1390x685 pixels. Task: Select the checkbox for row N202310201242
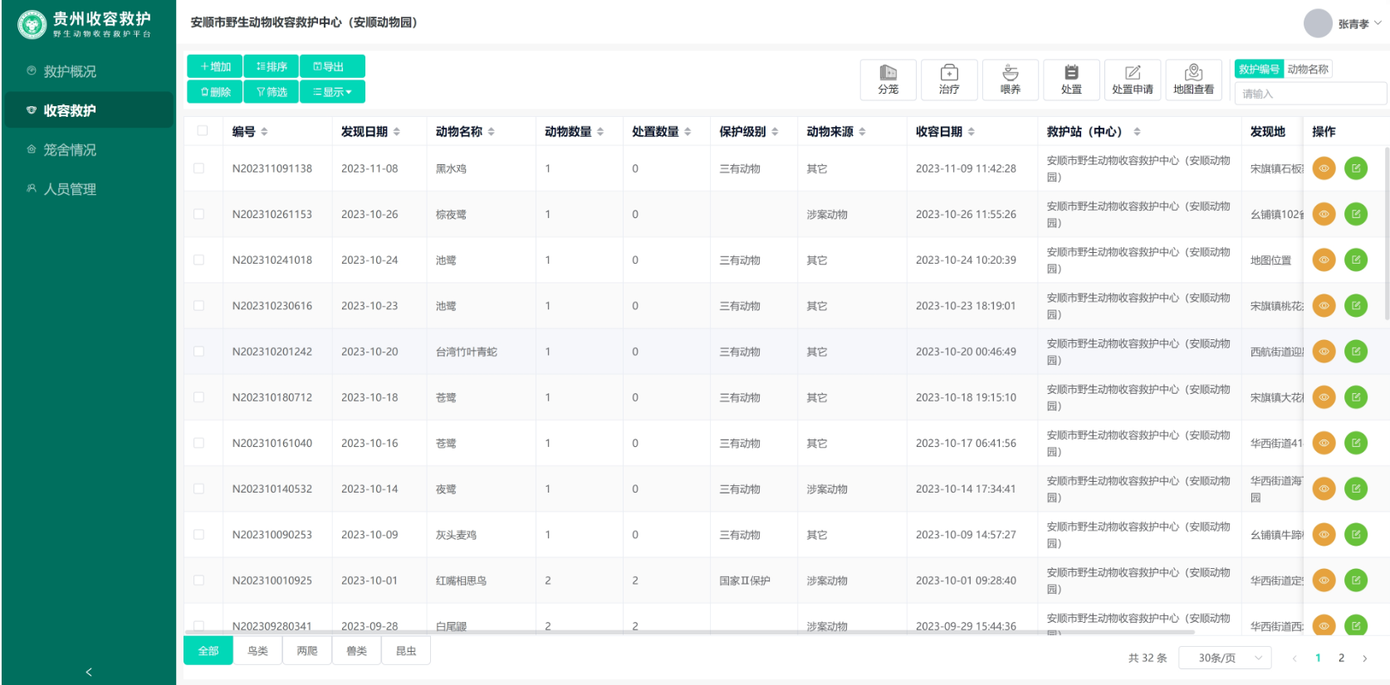tap(198, 352)
